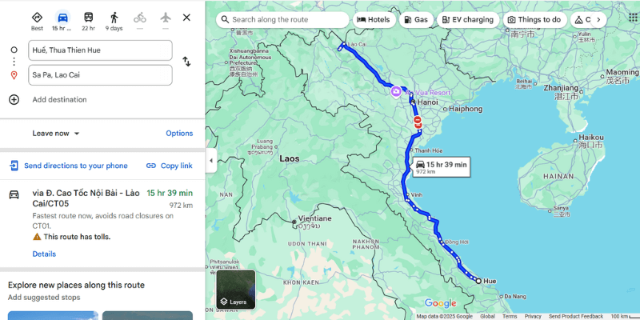Viewport: 640px width, 320px height.
Task: Click the car icon beside the route
Action: pyautogui.click(x=14, y=194)
